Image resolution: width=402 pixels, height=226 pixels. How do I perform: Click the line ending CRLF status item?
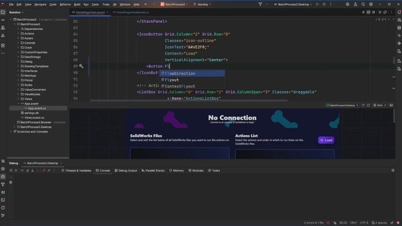353,223
